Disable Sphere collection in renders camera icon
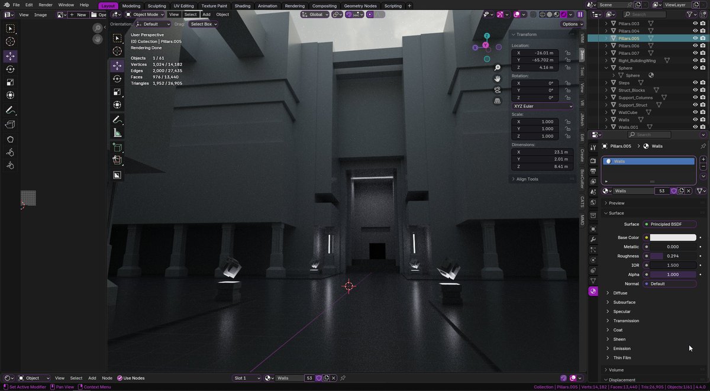Viewport: 710px width, 391px height. (x=702, y=68)
